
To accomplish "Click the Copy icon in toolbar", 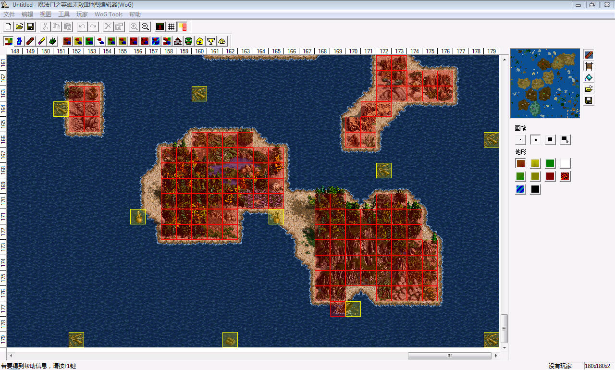I will [56, 26].
